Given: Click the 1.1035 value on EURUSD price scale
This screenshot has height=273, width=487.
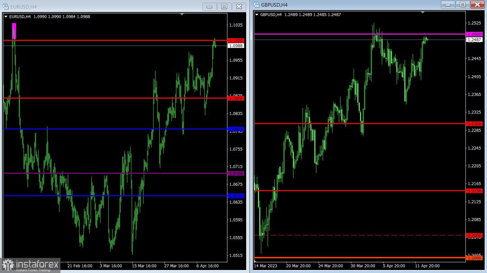Looking at the screenshot, I should (236, 25).
